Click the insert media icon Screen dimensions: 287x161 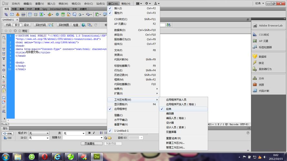49,14
